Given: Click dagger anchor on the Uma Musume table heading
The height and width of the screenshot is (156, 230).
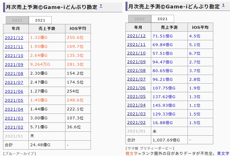Looking at the screenshot, I should point(223,5).
